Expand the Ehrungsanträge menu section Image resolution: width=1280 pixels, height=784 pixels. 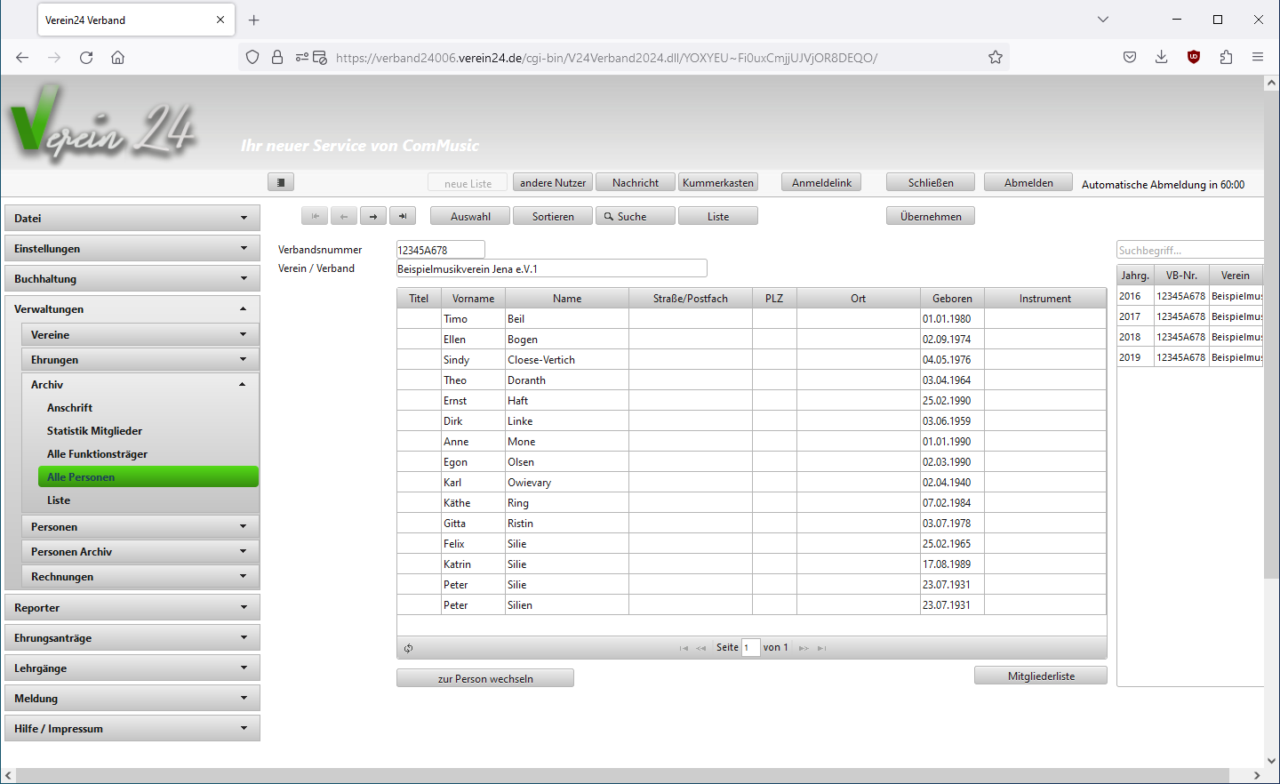tap(132, 637)
